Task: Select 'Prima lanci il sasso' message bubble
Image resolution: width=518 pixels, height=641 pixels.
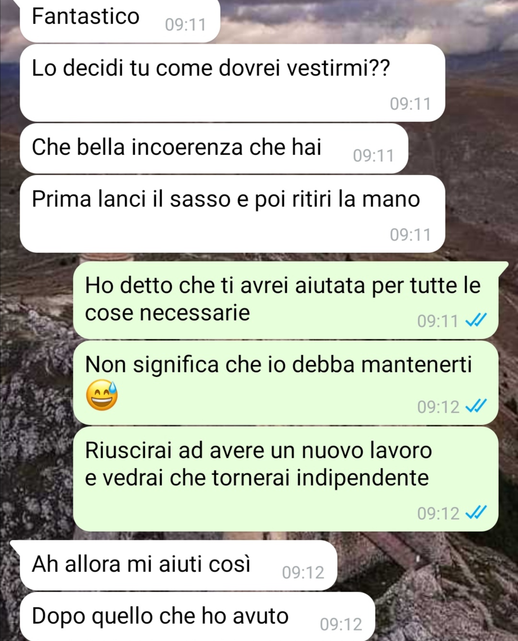Action: [x=232, y=214]
